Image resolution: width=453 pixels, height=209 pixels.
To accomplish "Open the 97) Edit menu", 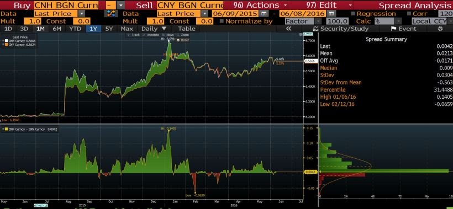I will [x=329, y=5].
